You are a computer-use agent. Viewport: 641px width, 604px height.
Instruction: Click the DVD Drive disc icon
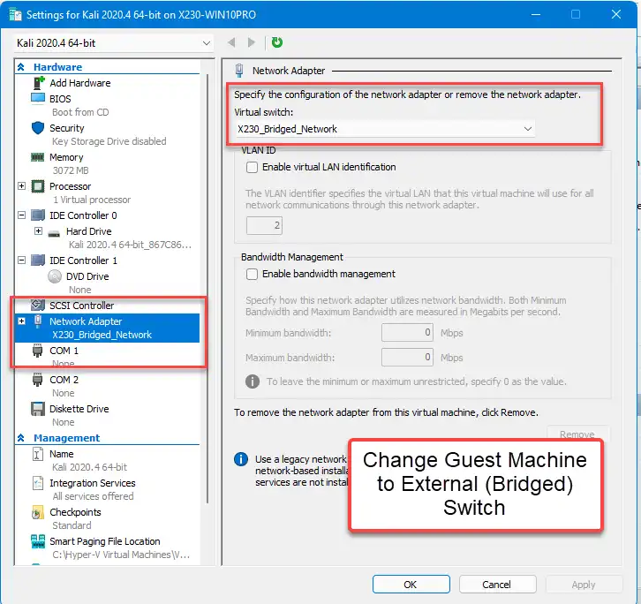tap(55, 276)
